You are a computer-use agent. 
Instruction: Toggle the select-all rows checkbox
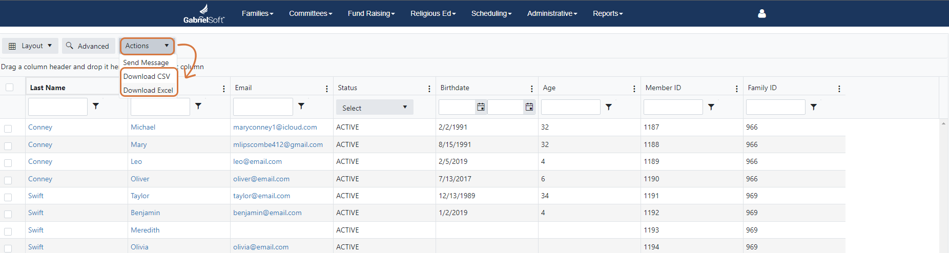pyautogui.click(x=9, y=88)
